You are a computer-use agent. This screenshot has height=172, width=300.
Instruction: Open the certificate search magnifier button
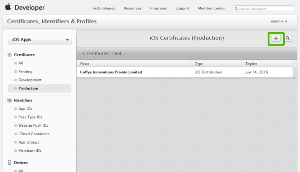pos(288,39)
